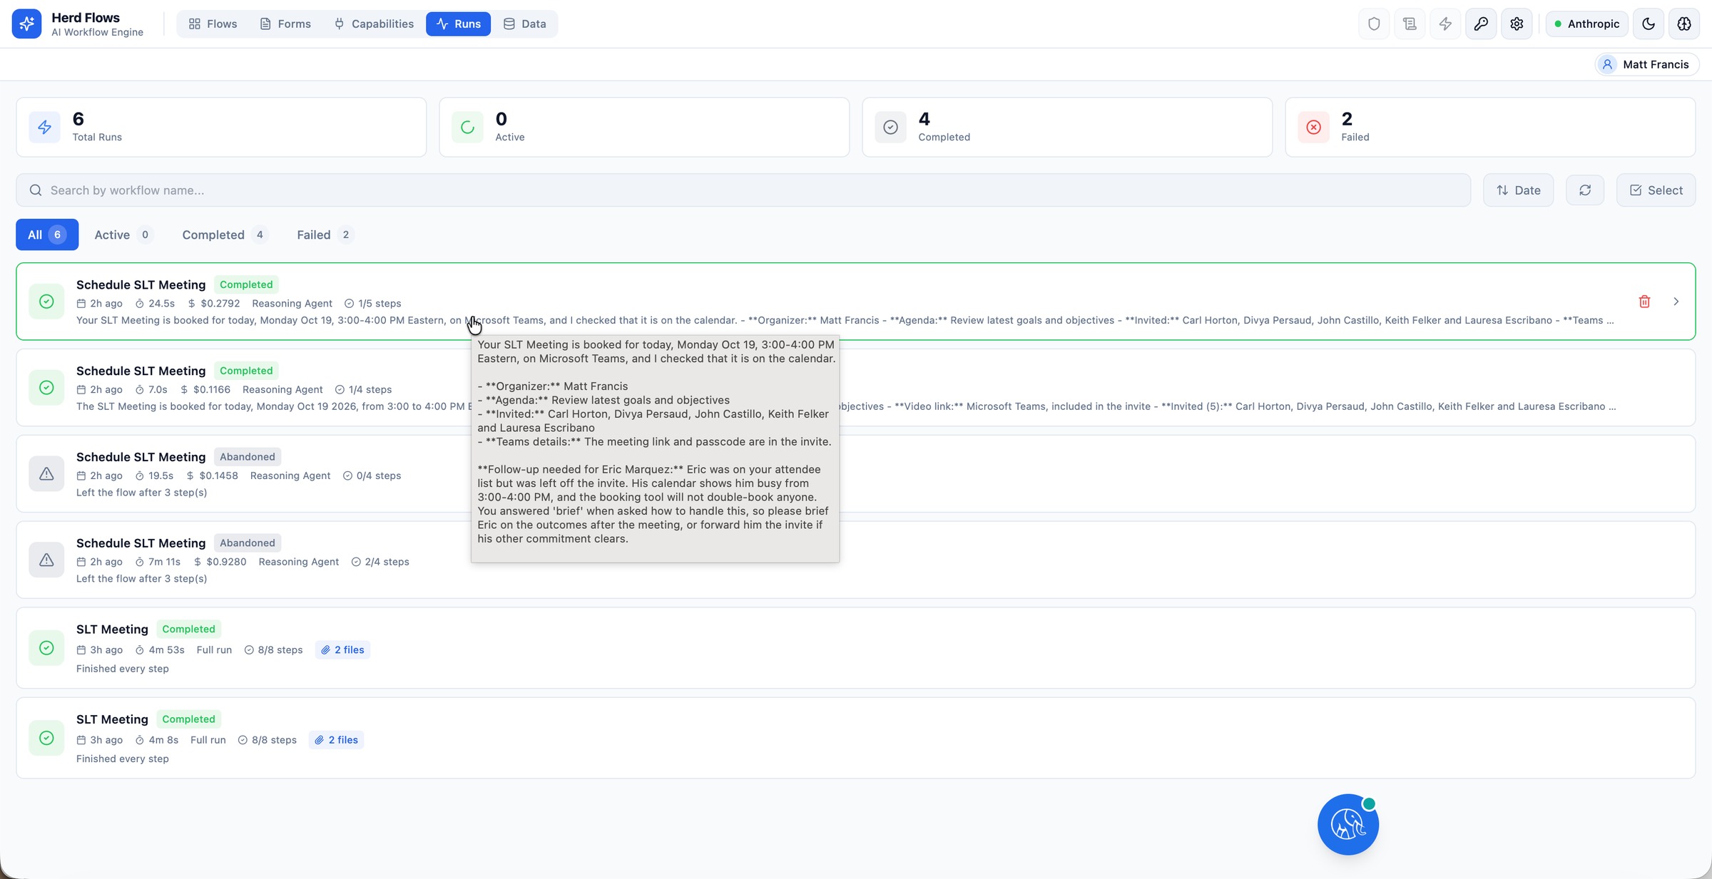
Task: Open the settings gear icon
Action: tap(1517, 24)
